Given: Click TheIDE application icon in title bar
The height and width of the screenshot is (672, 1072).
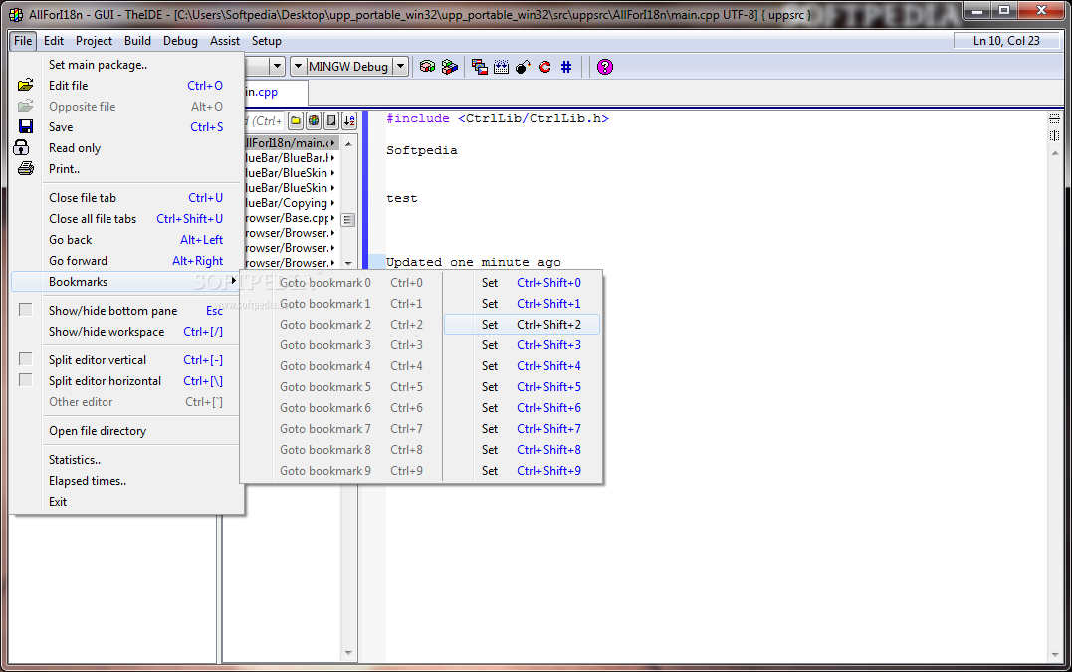Looking at the screenshot, I should 16,14.
